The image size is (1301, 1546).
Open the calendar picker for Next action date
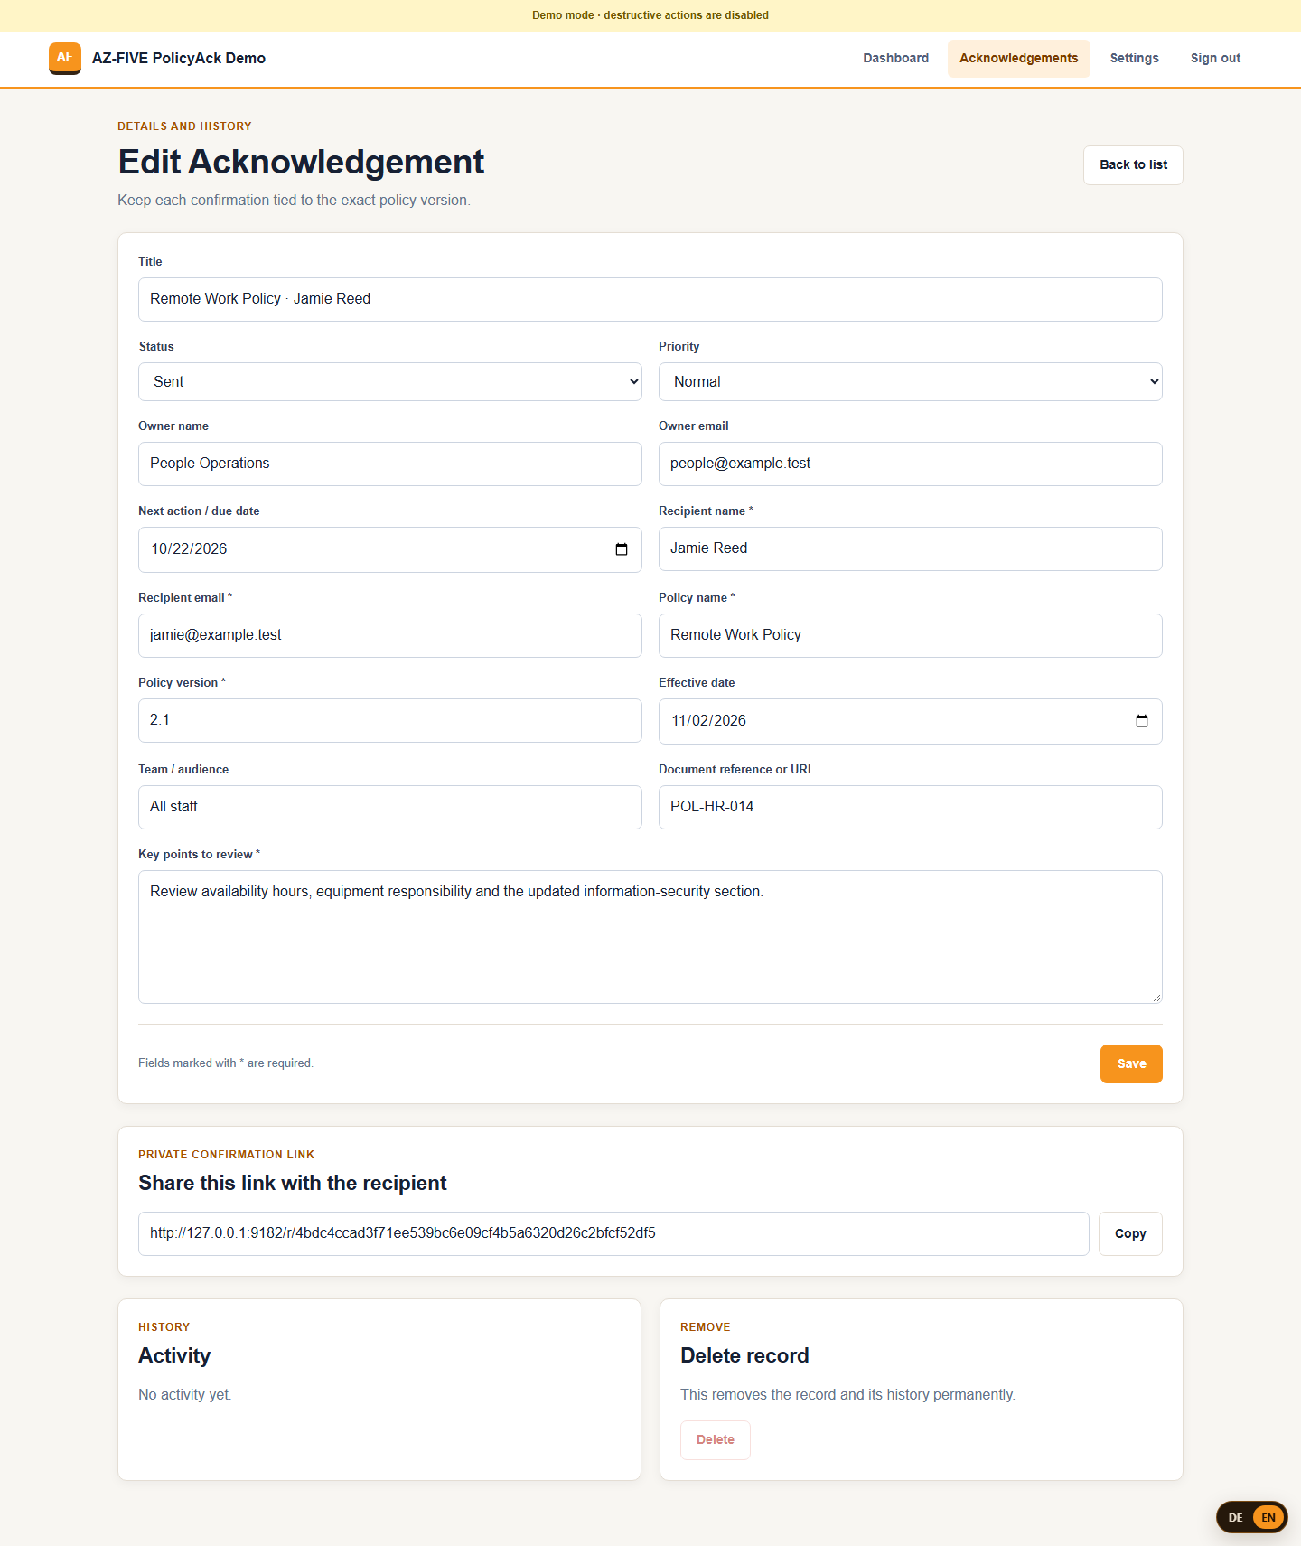coord(622,549)
